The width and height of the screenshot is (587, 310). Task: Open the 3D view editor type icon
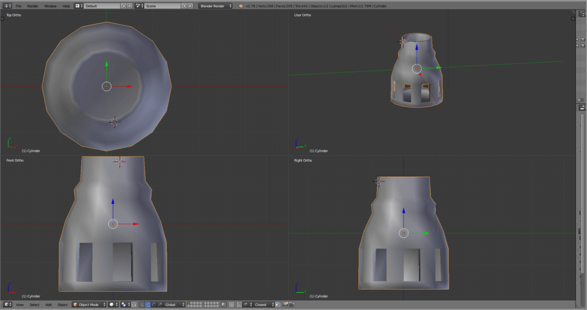click(7, 305)
